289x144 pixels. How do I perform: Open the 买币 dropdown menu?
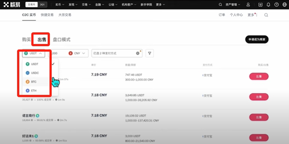click(x=60, y=5)
